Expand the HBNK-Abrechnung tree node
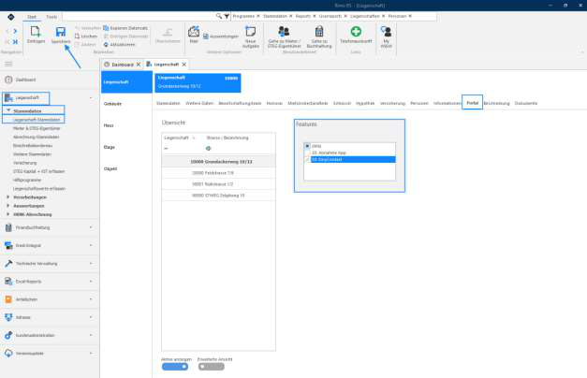The height and width of the screenshot is (378, 587). pos(7,214)
